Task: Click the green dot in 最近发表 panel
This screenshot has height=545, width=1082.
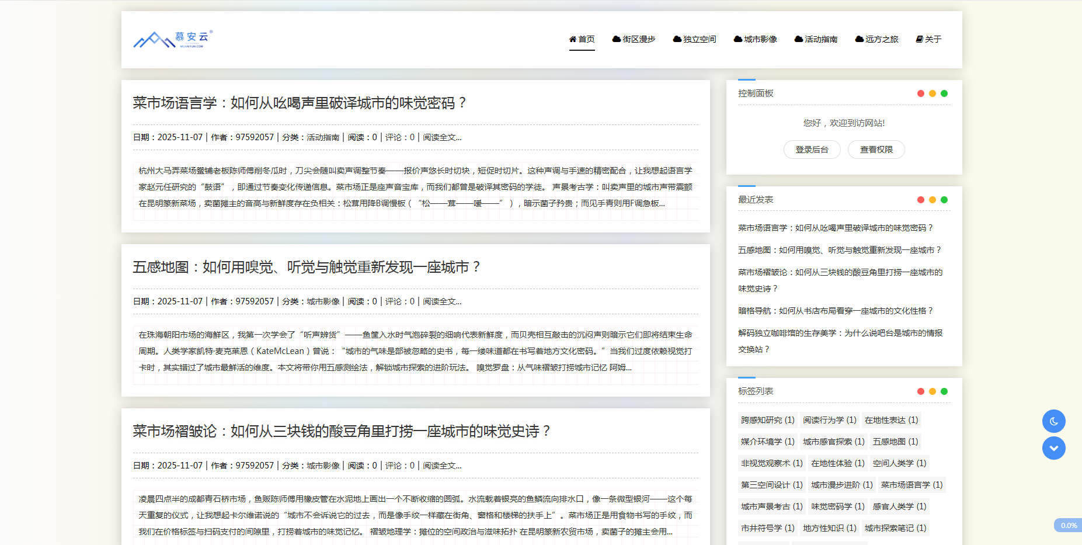Action: click(x=944, y=200)
